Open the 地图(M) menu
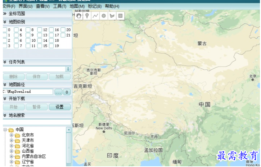Viewport: 261px width, 167px height. (77, 6)
